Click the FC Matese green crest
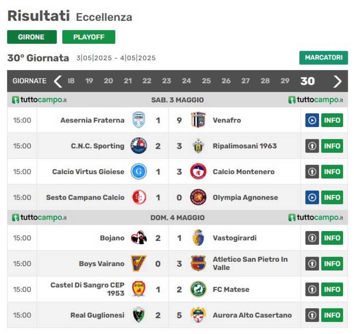 tap(198, 289)
